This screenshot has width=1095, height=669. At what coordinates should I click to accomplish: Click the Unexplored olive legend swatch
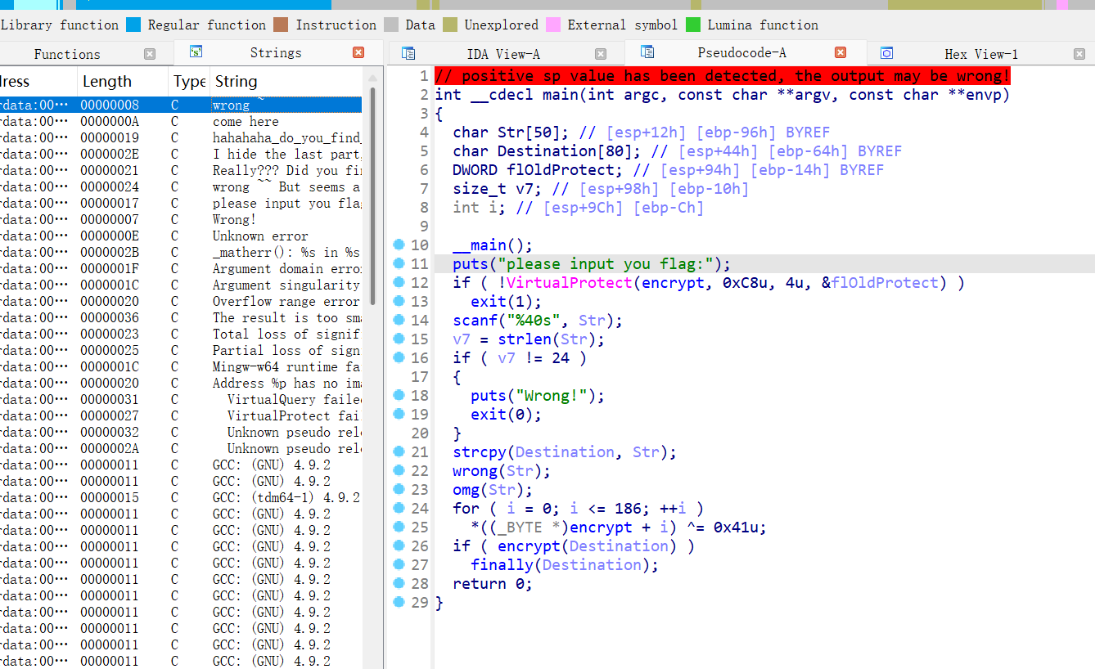(x=450, y=25)
